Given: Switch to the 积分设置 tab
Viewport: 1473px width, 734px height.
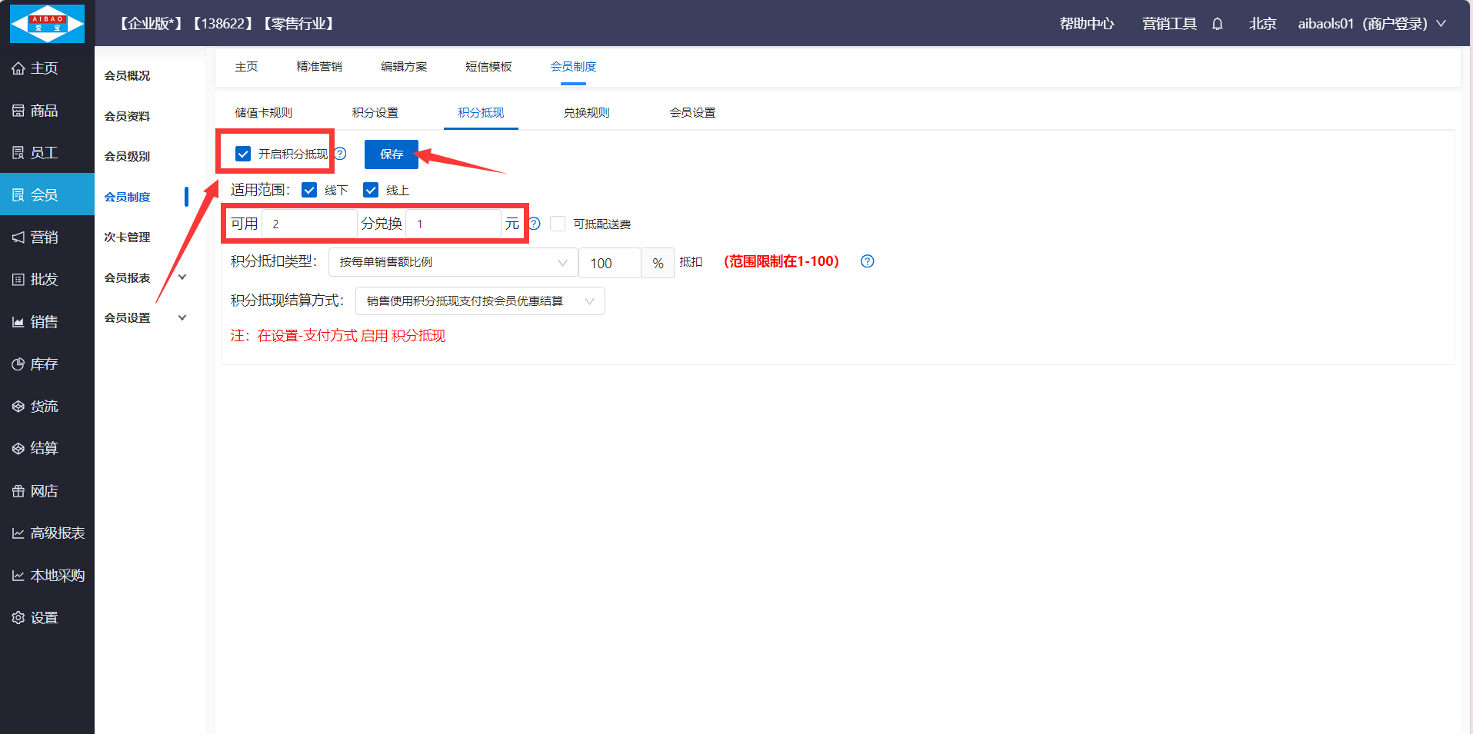Looking at the screenshot, I should (375, 113).
